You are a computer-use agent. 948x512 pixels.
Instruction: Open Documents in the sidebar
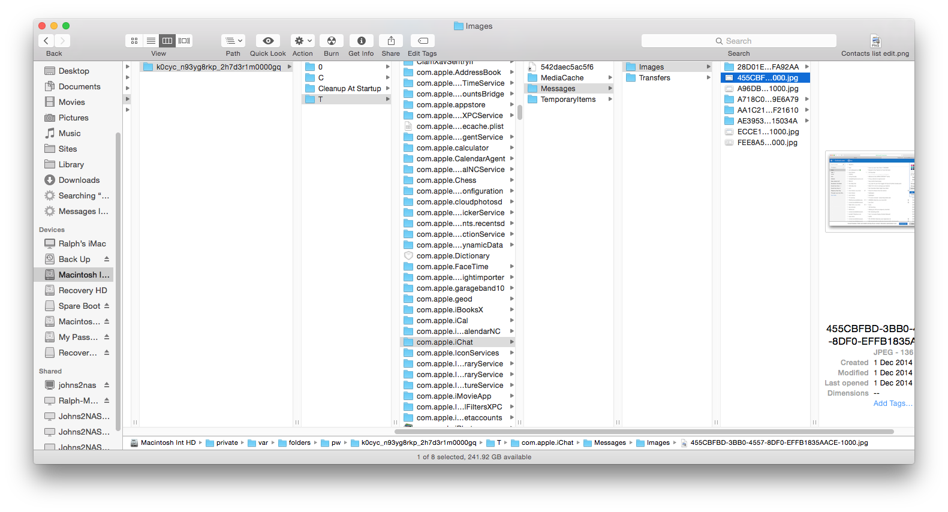(x=79, y=86)
